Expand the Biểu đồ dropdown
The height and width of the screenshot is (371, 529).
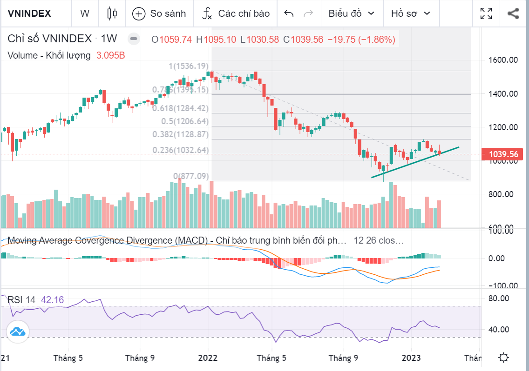point(352,13)
